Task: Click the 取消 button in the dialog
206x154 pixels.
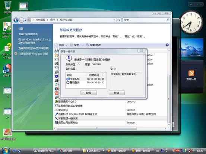Action: 117,93
